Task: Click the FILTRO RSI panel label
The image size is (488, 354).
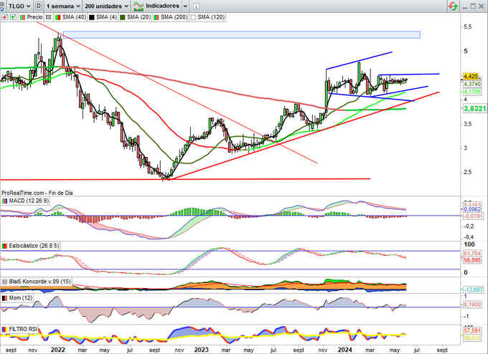Action: coord(23,329)
